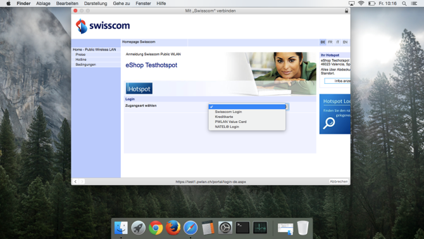Choose Swisscom Login from dropdown

pyautogui.click(x=247, y=112)
